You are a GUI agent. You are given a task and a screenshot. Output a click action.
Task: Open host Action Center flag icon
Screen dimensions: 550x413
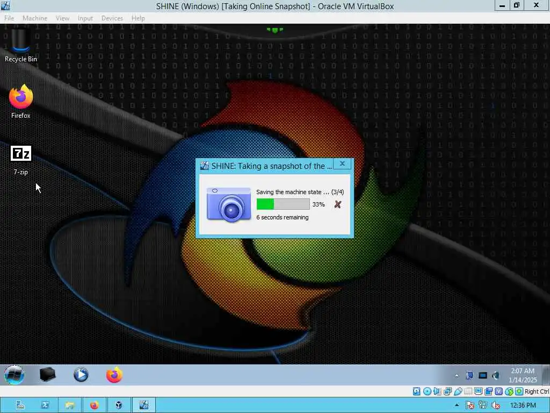pyautogui.click(x=470, y=405)
